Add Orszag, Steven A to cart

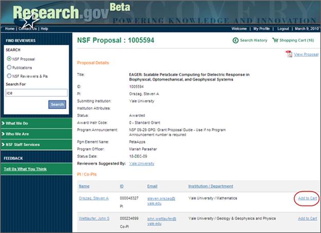(x=307, y=198)
